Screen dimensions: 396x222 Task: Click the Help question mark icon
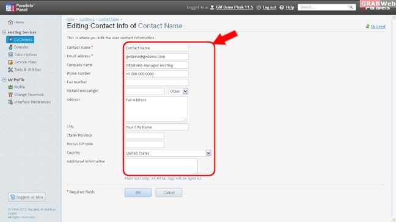[282, 7]
